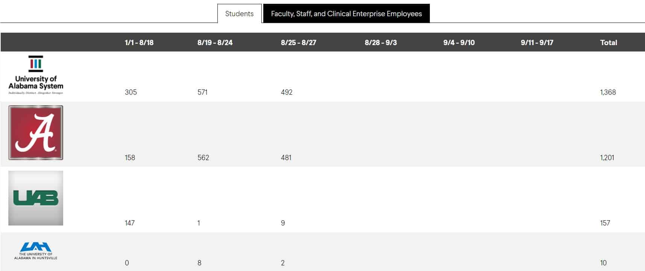Click the 9/11 - 9/17 column header
The height and width of the screenshot is (271, 645).
537,42
